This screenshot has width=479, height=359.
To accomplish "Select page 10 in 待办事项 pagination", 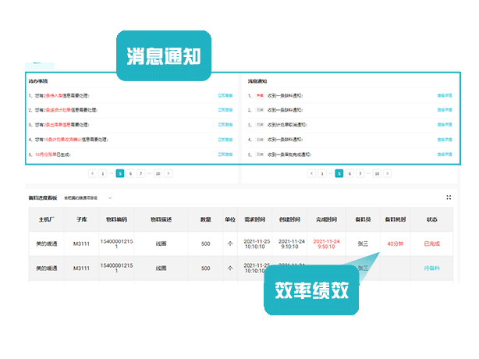I will tap(158, 173).
